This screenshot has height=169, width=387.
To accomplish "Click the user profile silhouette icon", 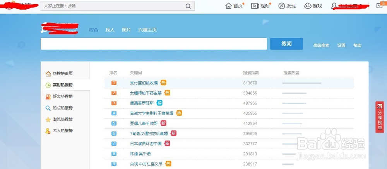I will [334, 6].
